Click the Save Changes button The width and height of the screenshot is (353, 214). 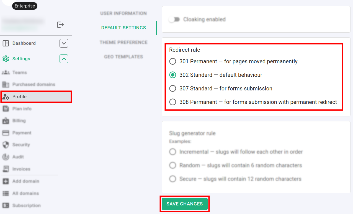click(185, 204)
